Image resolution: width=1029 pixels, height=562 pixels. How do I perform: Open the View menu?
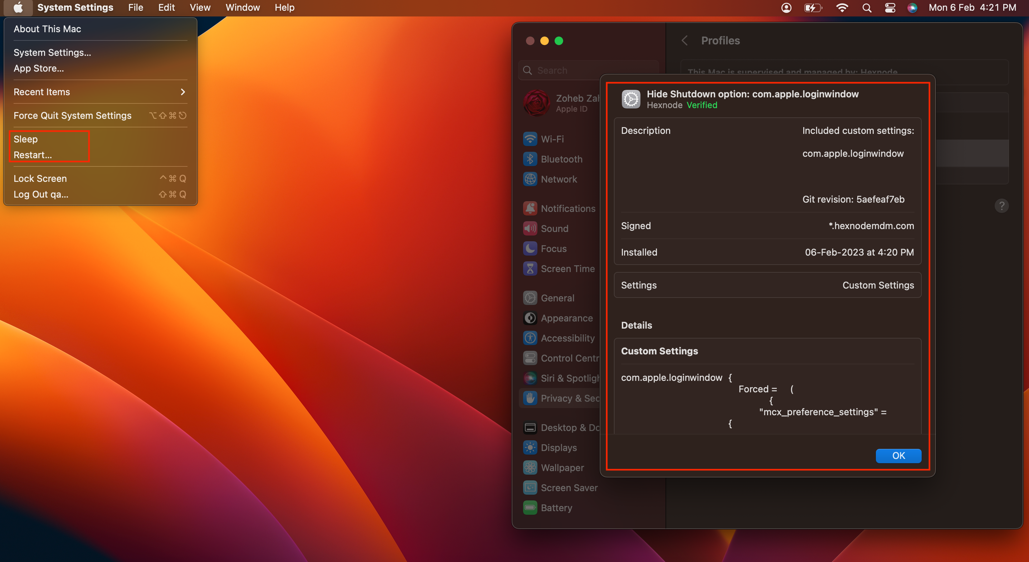[x=200, y=8]
